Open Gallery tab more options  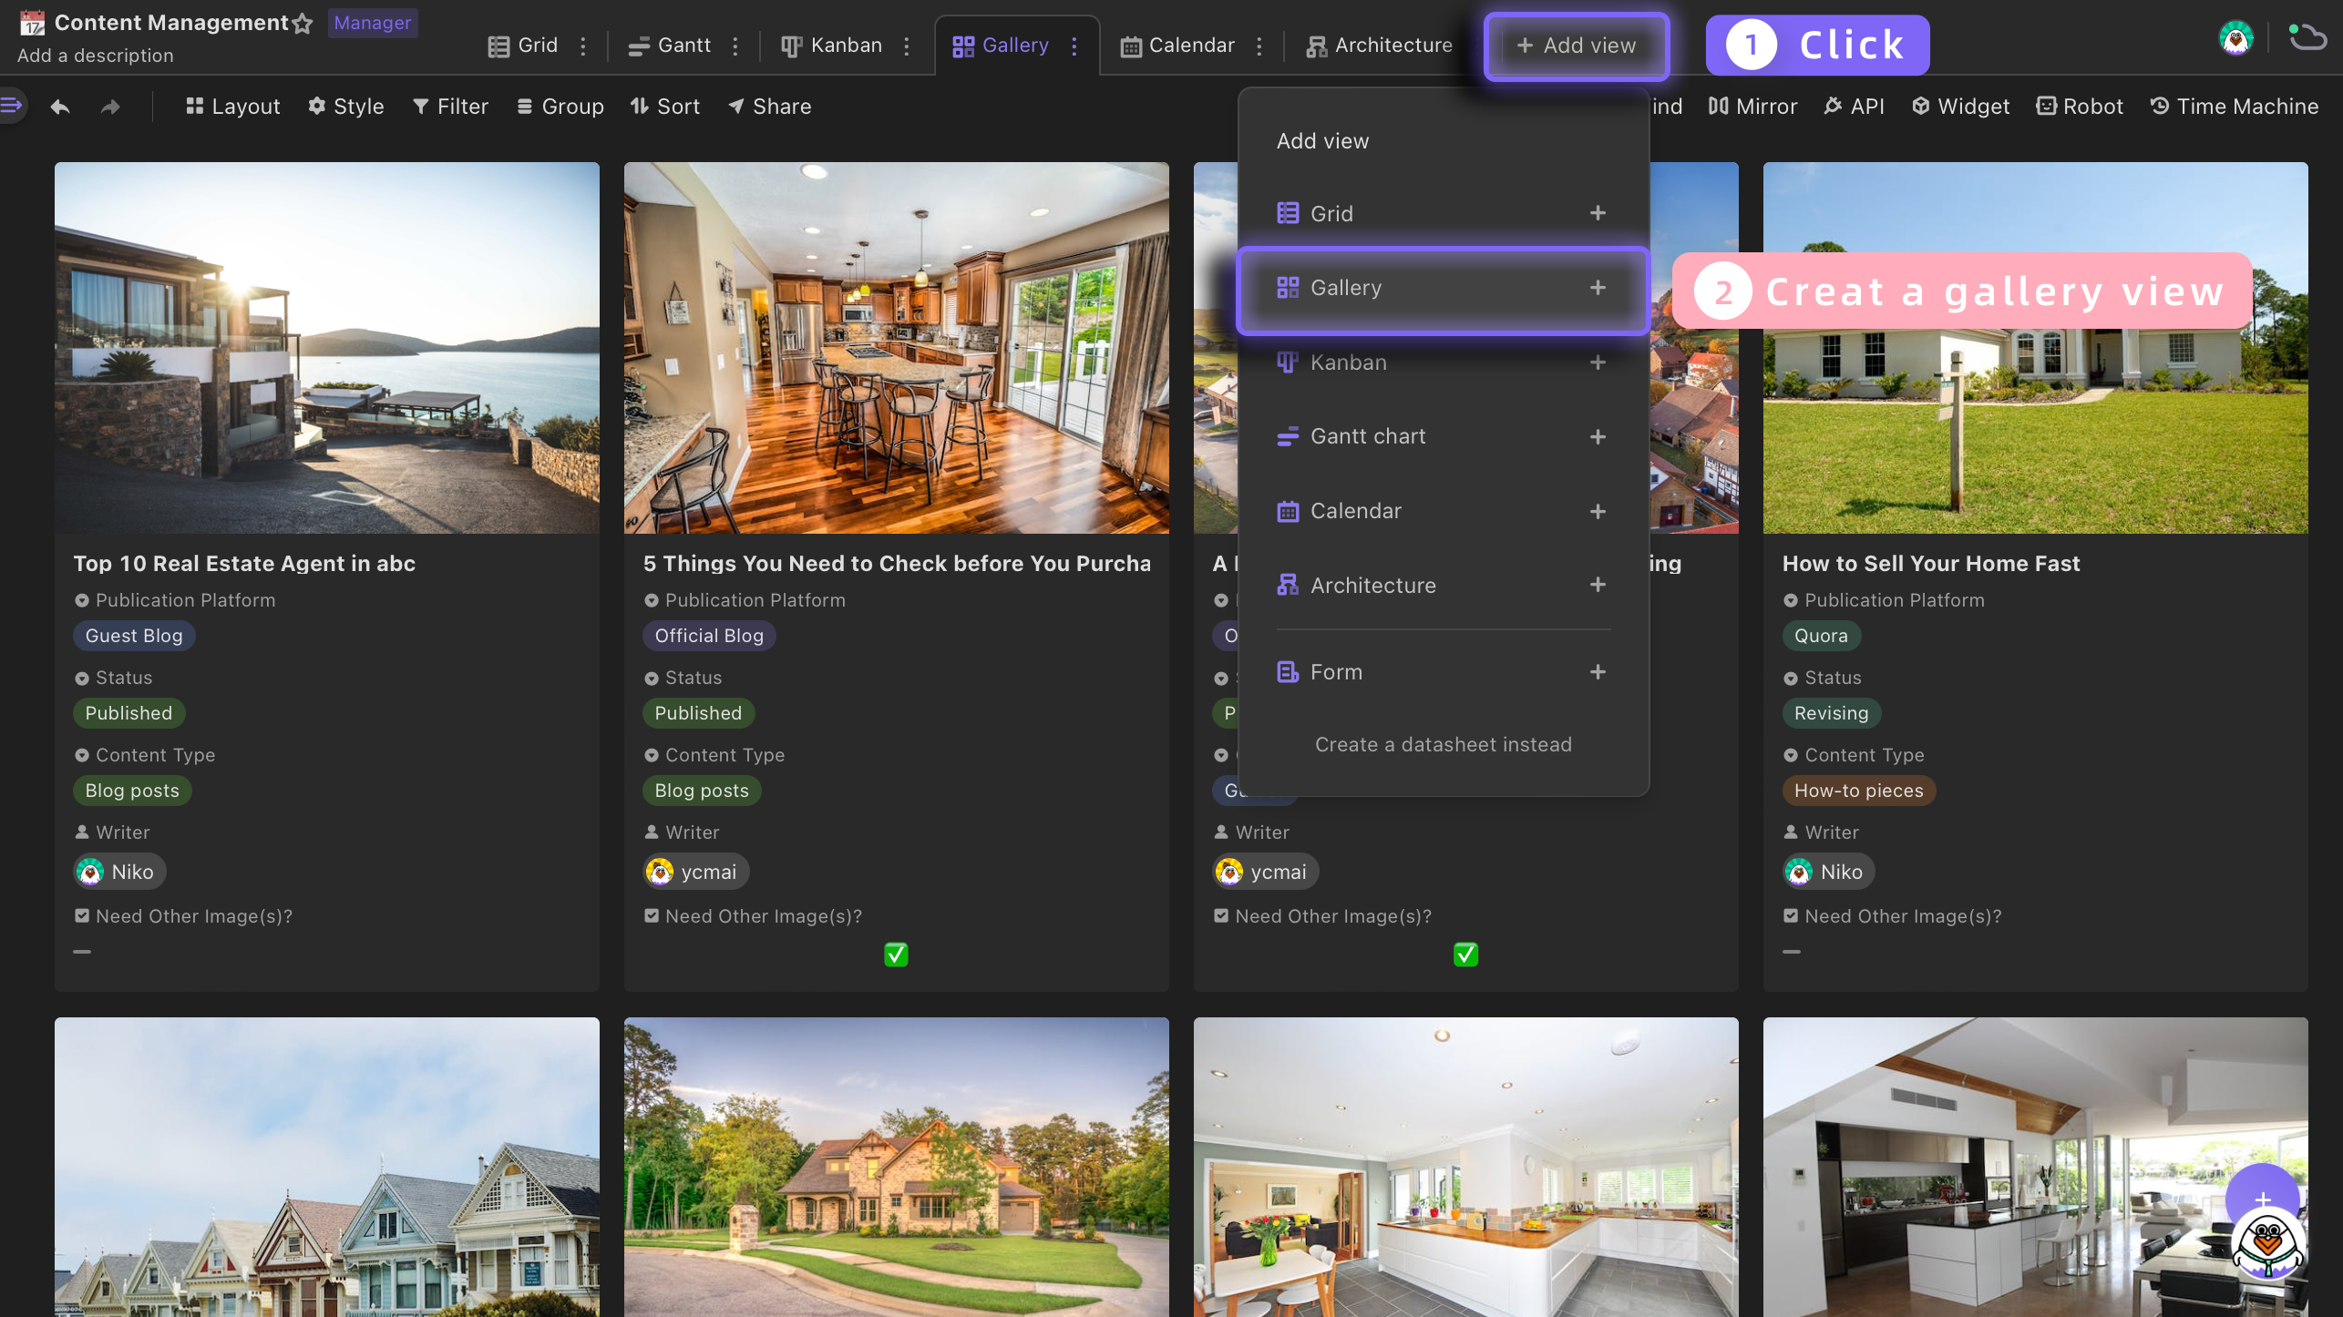point(1074,46)
